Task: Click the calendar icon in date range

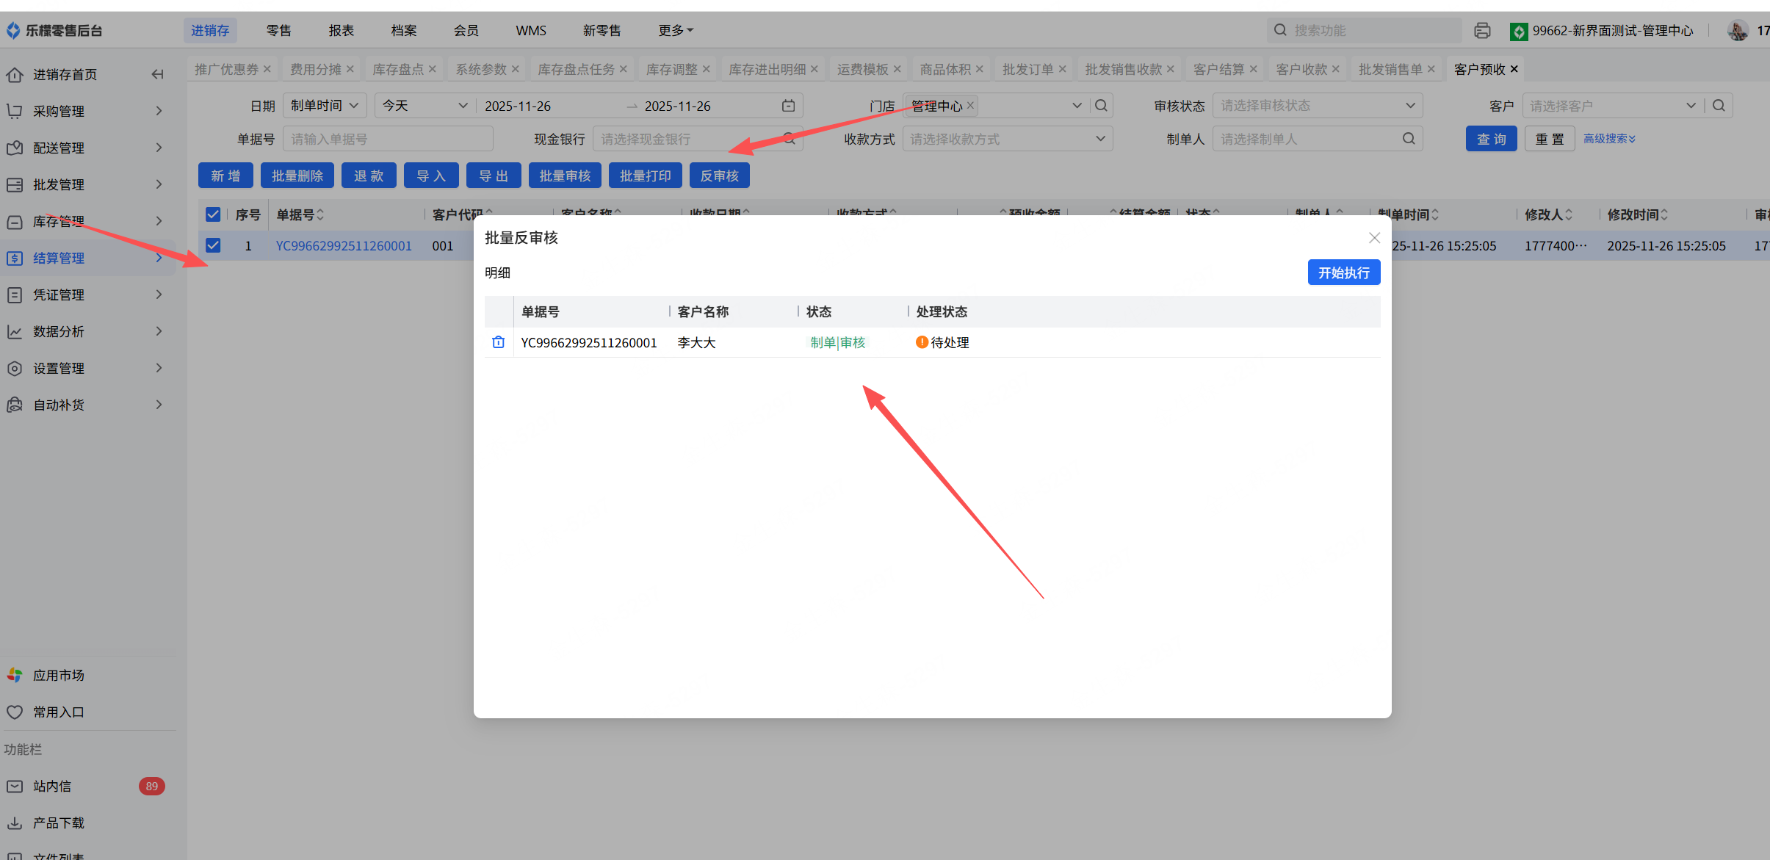Action: (788, 106)
